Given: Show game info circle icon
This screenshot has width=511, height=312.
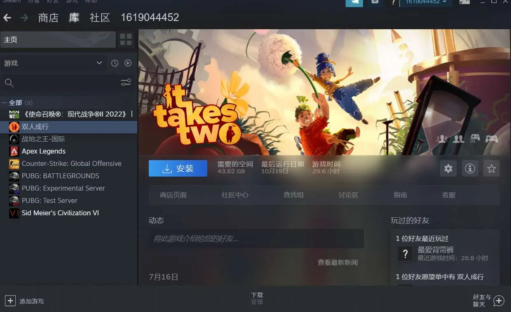Looking at the screenshot, I should (x=470, y=168).
